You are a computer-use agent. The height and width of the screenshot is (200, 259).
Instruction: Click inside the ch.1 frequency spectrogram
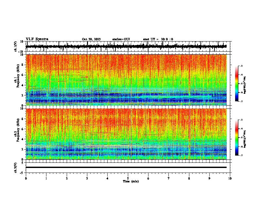pyautogui.click(x=126, y=80)
